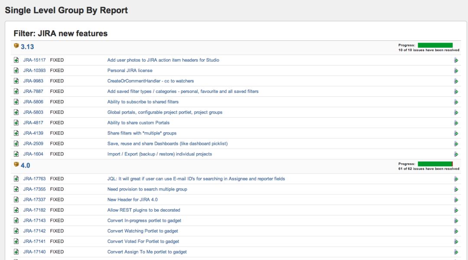Open 'Need provision to search multiple group' issue
Image resolution: width=468 pixels, height=260 pixels.
147,189
